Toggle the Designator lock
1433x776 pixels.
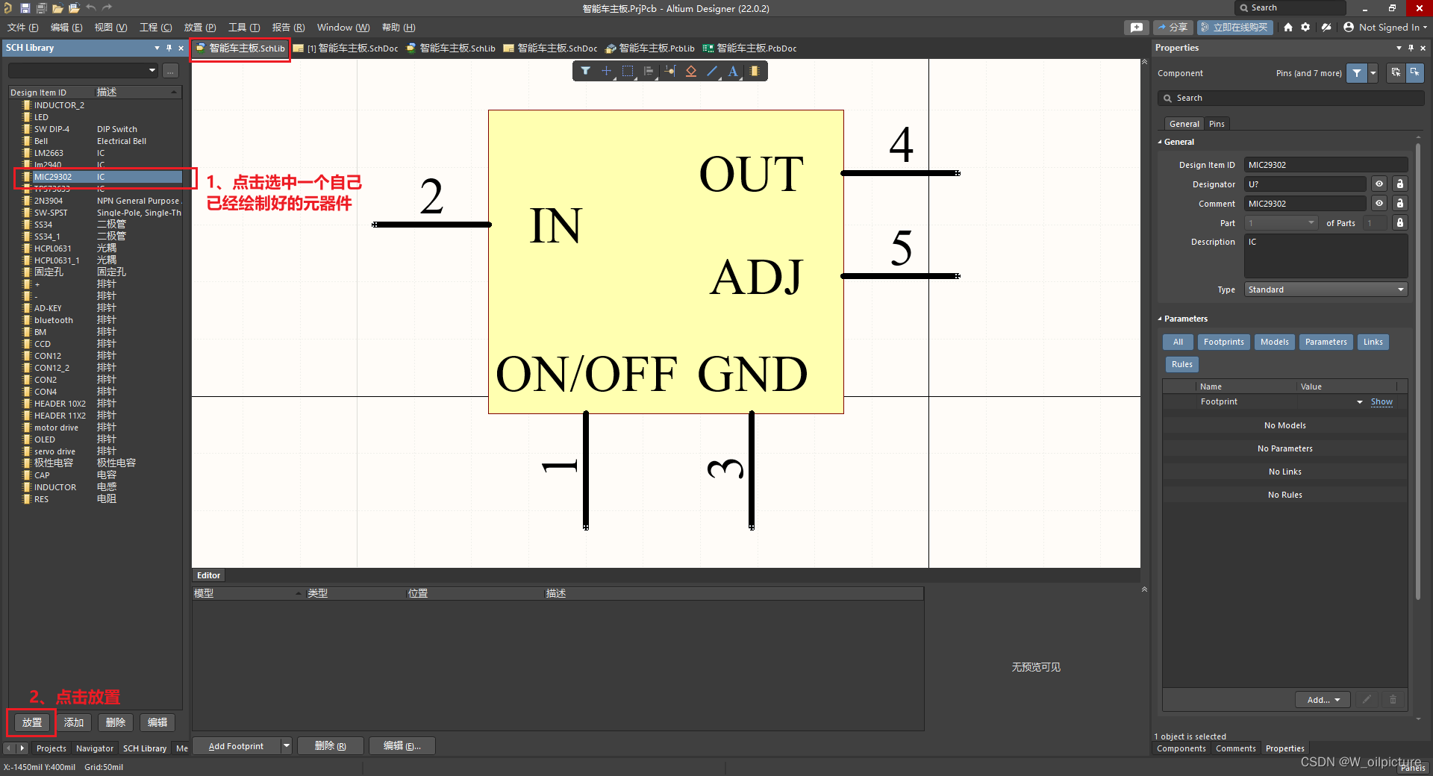[1400, 184]
